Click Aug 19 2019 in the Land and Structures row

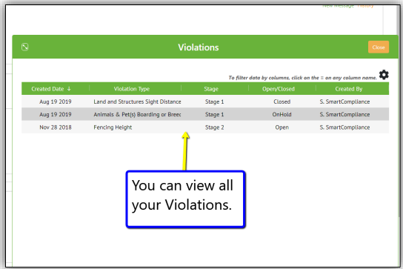56,102
